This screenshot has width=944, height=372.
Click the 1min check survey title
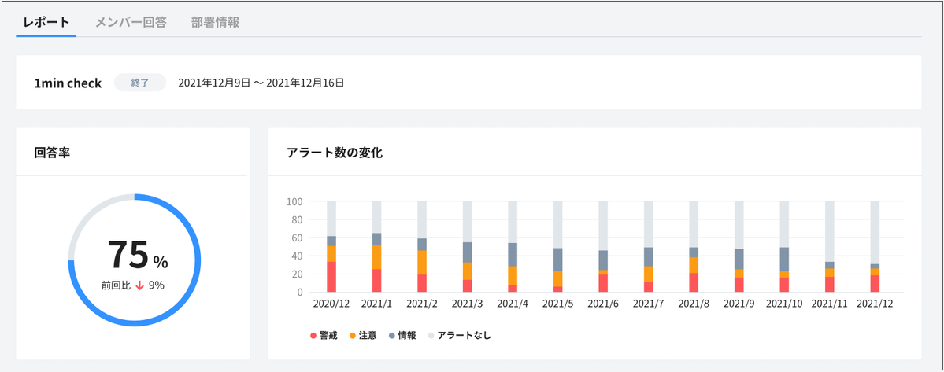pos(68,83)
